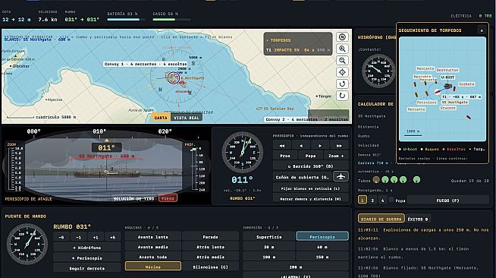The width and height of the screenshot is (496, 278).
Task: Switch map to VISTA REAL view
Action: click(187, 118)
